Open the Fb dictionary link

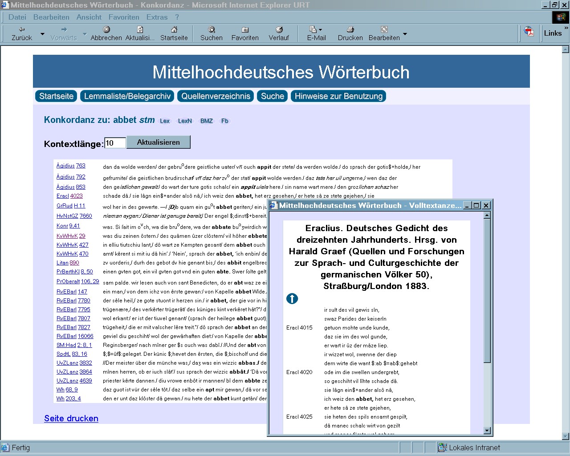[225, 121]
